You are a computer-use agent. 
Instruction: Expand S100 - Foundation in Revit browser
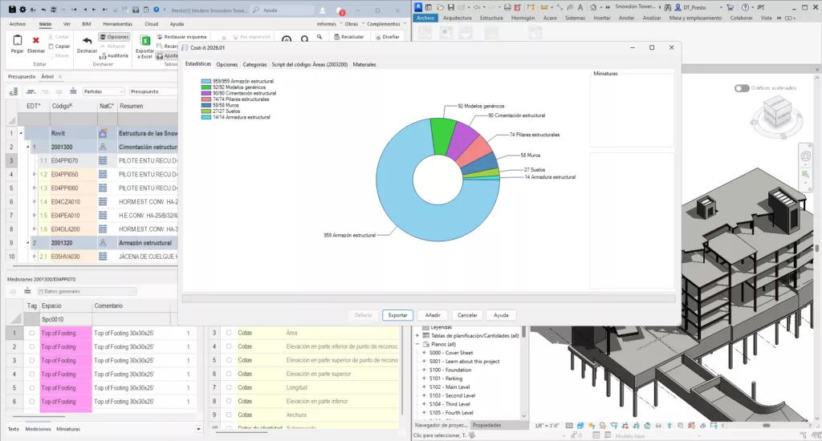point(424,370)
